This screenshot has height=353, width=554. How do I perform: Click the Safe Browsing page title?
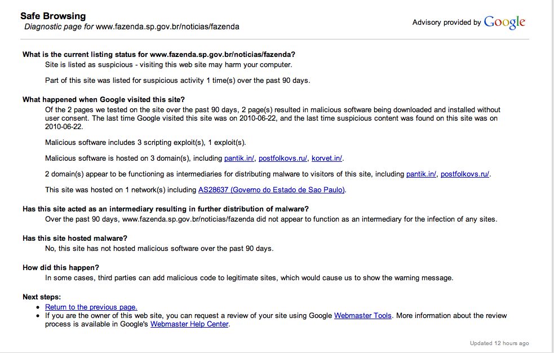pyautogui.click(x=53, y=16)
